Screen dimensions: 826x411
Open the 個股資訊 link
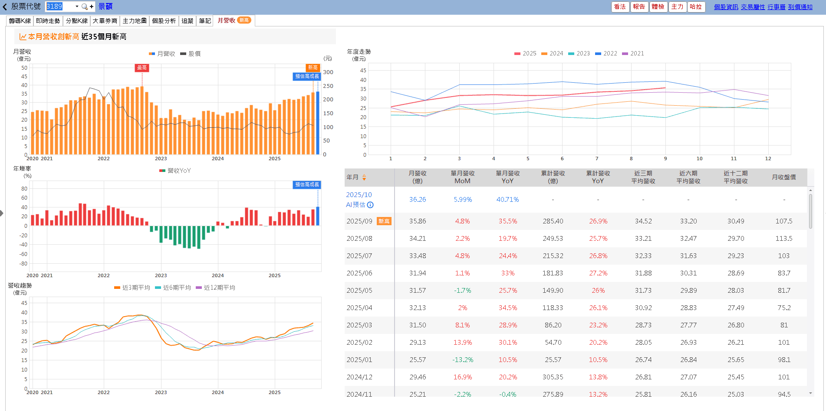726,7
